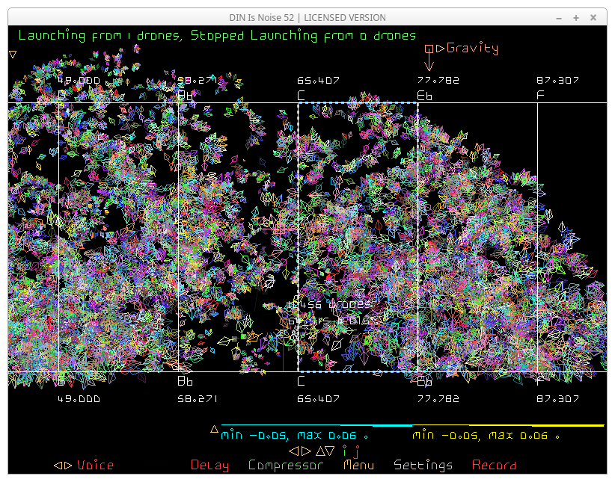The width and height of the screenshot is (615, 482).
Task: Click the Eb note label at top
Action: pyautogui.click(x=424, y=96)
